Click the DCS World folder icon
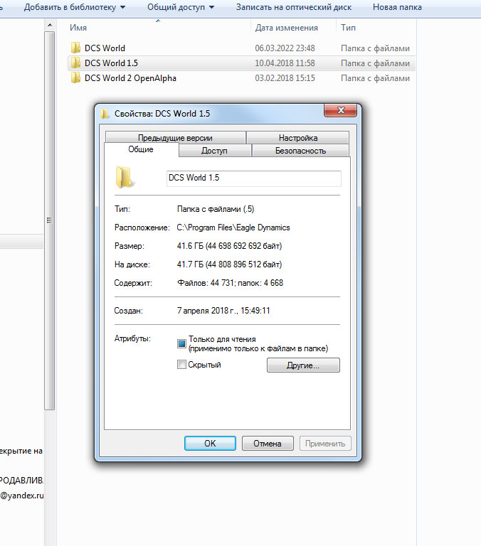 coord(75,48)
